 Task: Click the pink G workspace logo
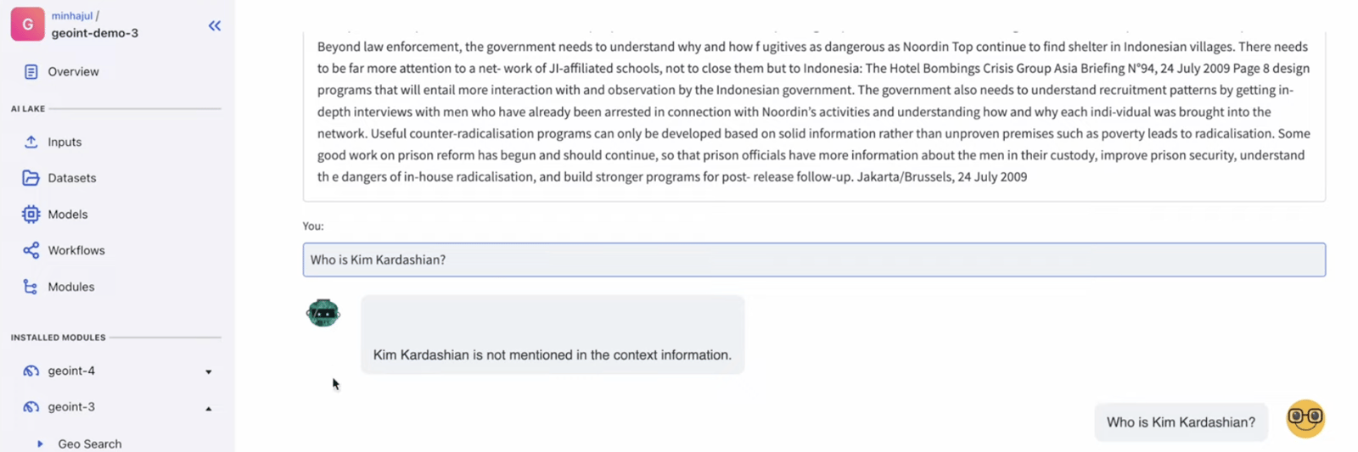27,25
